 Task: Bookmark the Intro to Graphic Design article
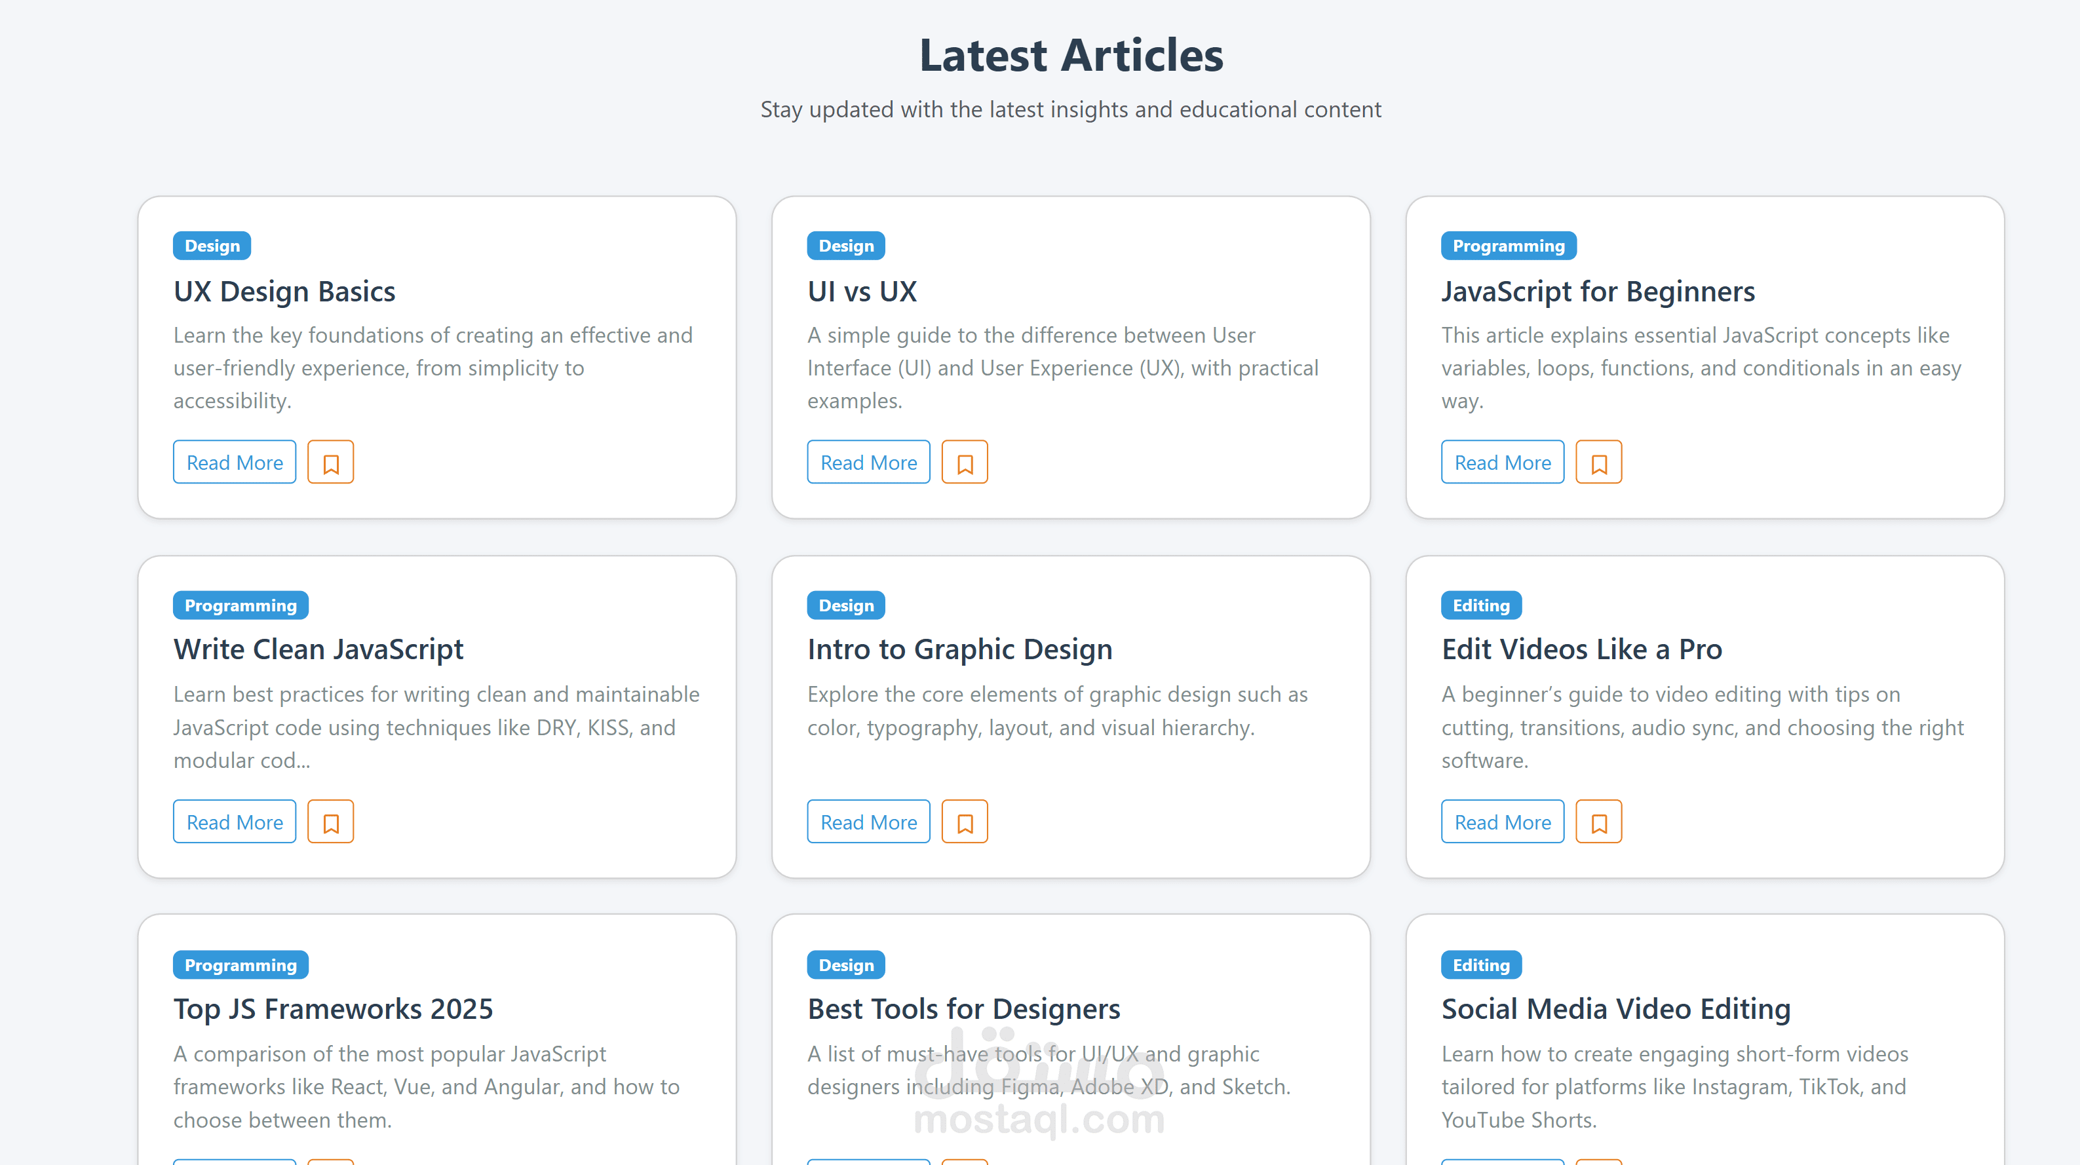(964, 822)
